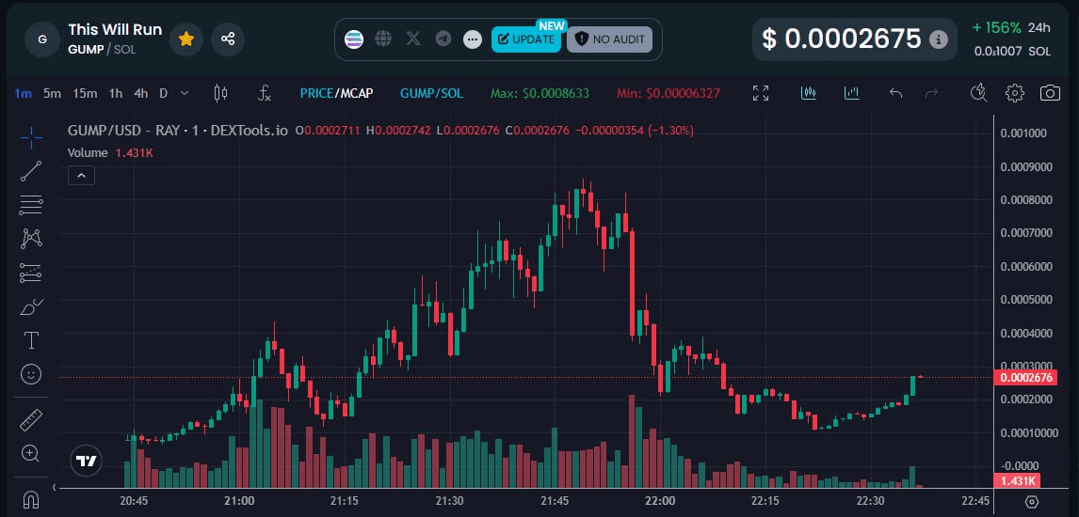Select the 4h timeframe

[x=141, y=93]
